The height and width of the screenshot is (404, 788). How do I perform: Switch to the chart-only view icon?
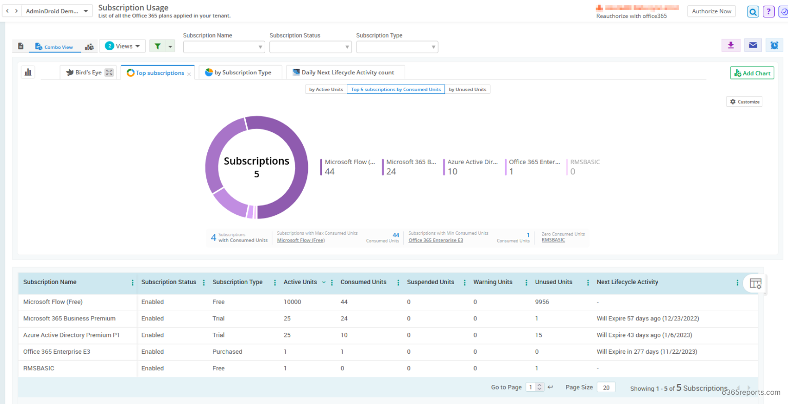click(x=89, y=47)
